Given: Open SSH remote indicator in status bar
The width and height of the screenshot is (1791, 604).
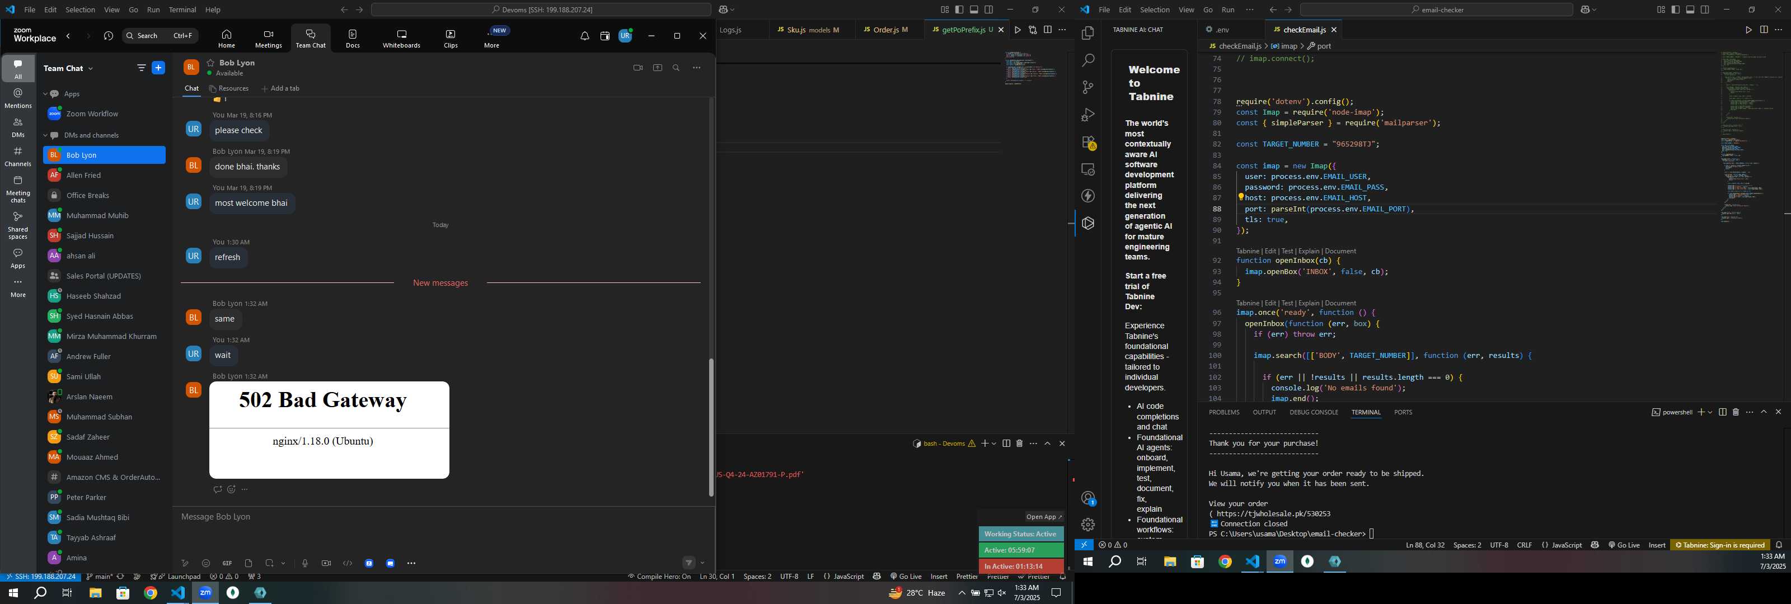Looking at the screenshot, I should tap(40, 577).
